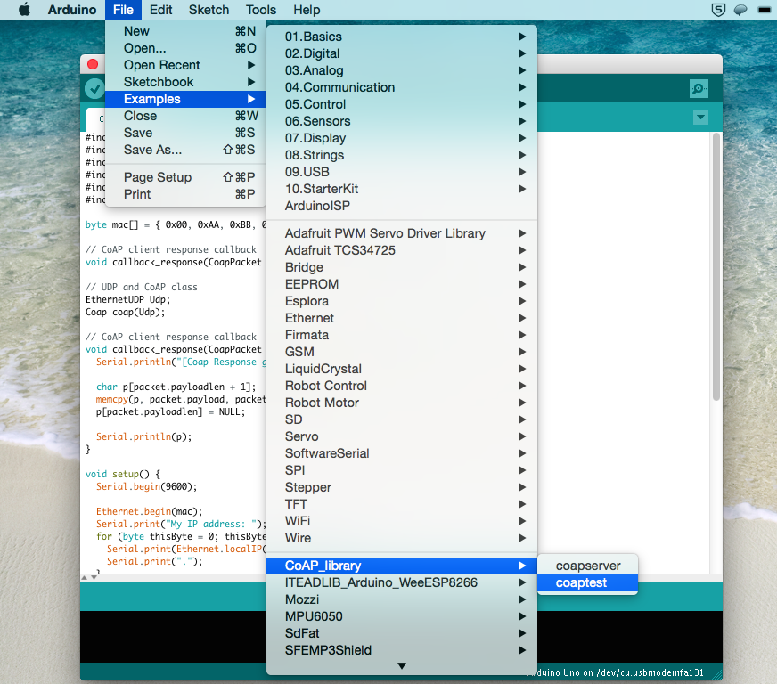Expand the Mozzi library examples
The image size is (777, 684).
pos(402,599)
